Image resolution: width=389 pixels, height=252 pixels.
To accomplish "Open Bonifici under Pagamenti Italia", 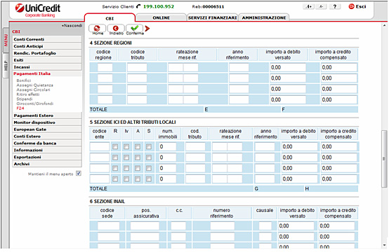I will (x=24, y=80).
